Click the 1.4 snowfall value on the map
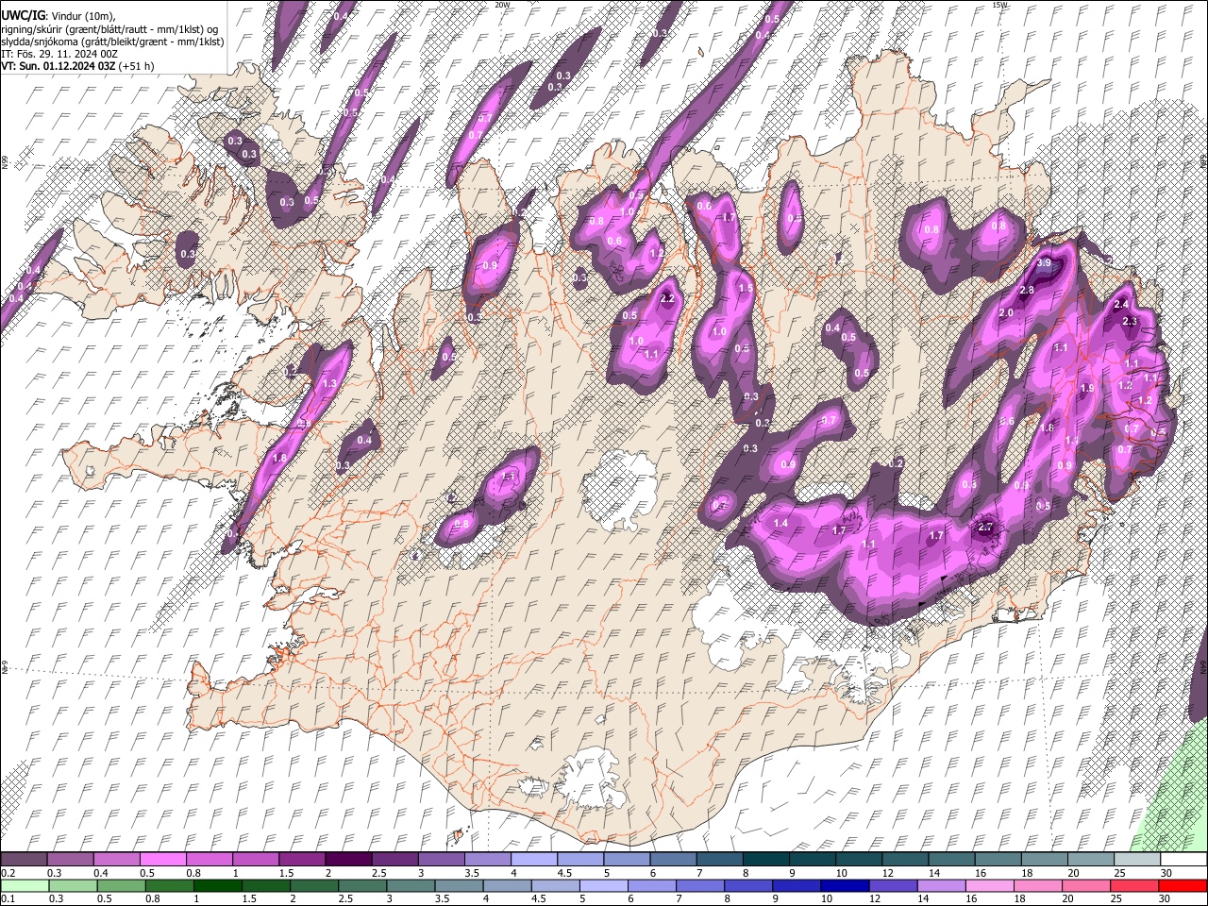The width and height of the screenshot is (1208, 906). click(780, 524)
